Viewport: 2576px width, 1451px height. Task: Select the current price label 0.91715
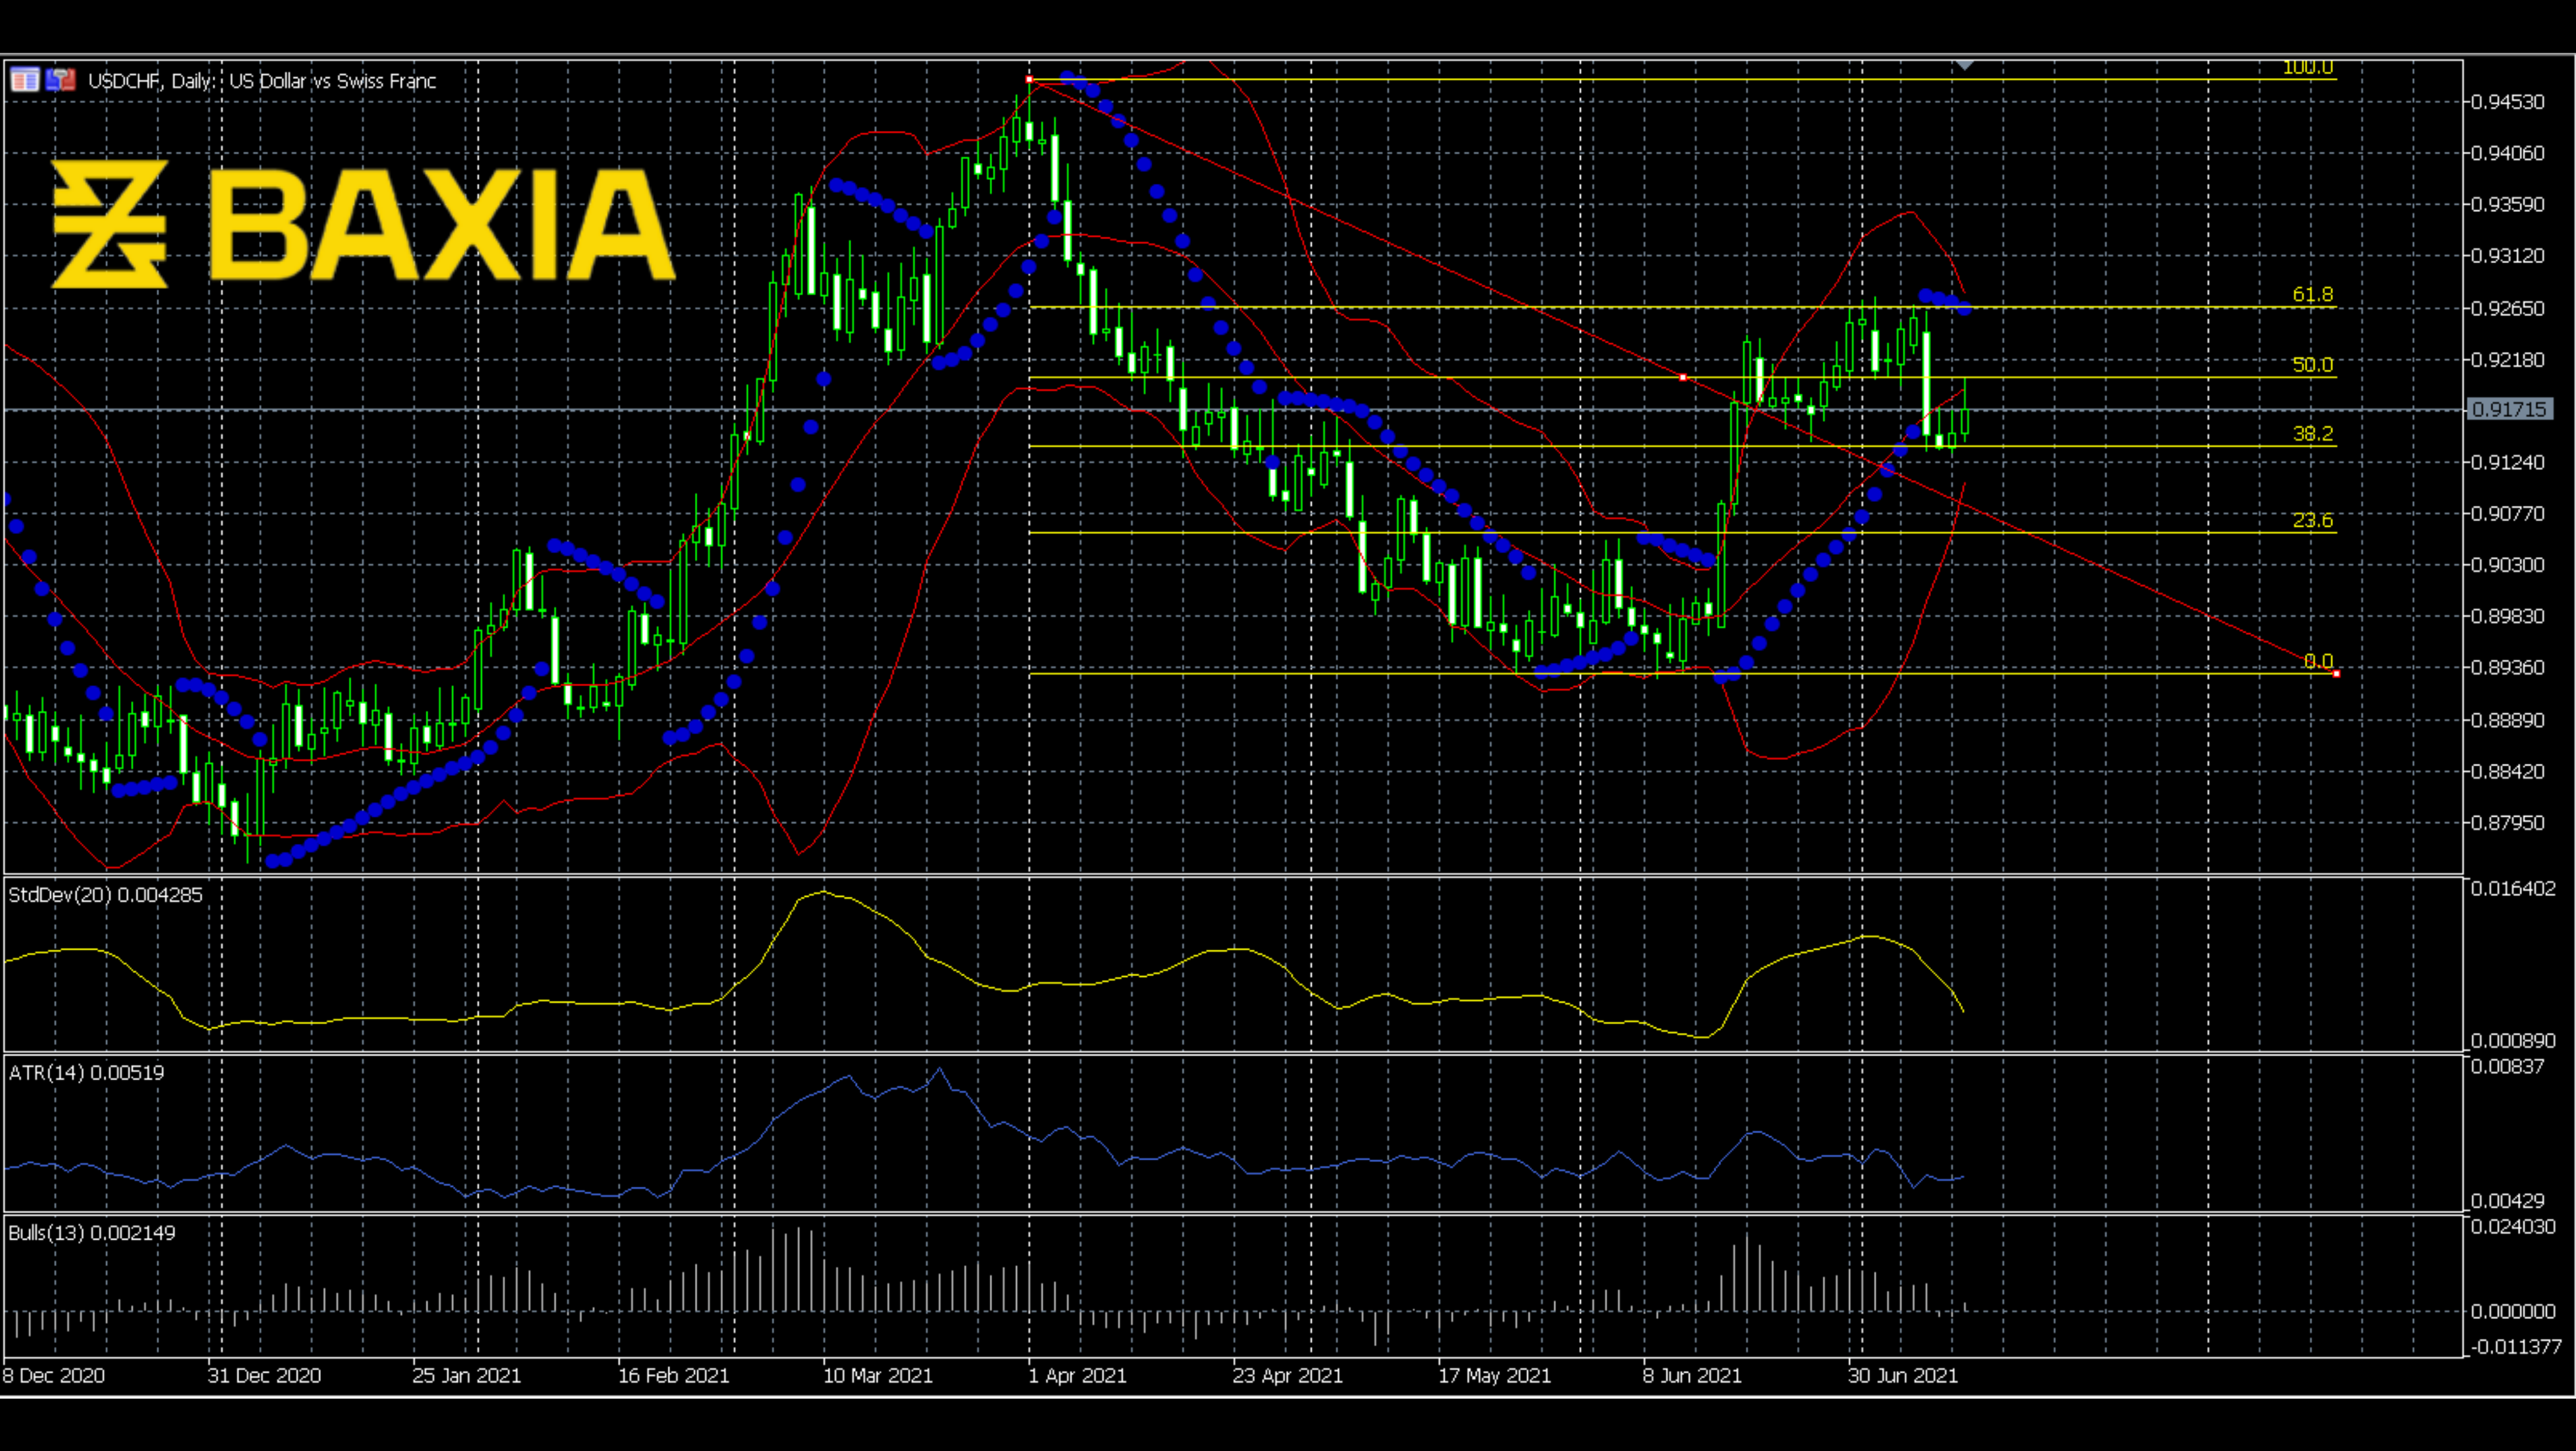[x=2510, y=409]
